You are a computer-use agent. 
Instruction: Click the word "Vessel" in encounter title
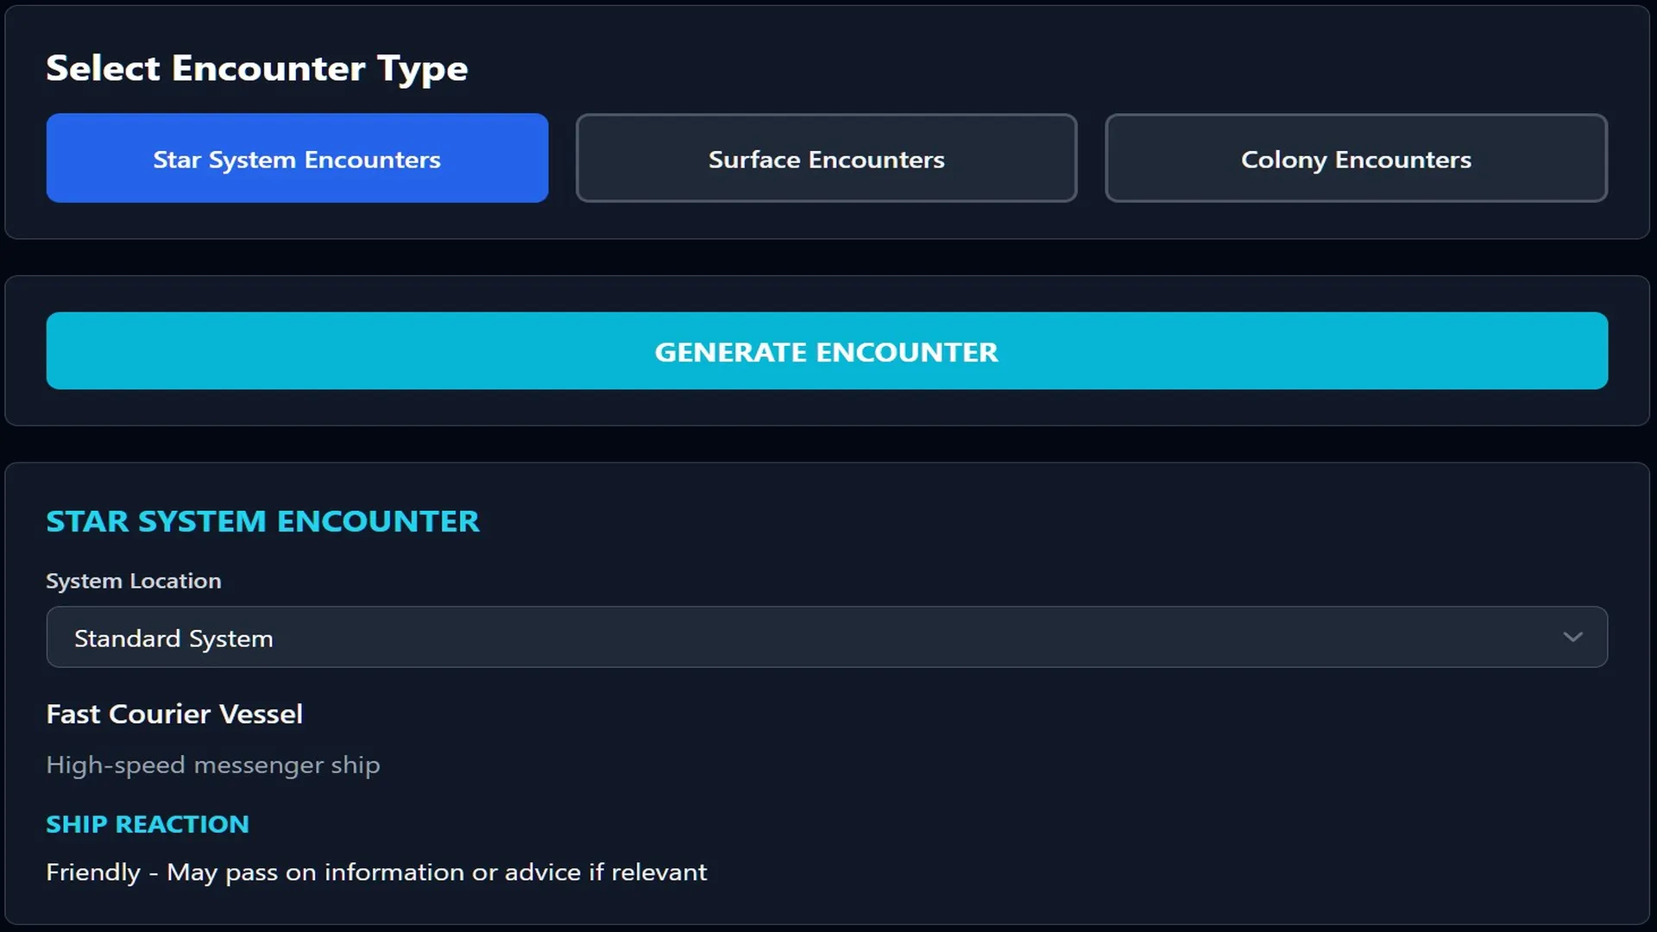coord(261,714)
